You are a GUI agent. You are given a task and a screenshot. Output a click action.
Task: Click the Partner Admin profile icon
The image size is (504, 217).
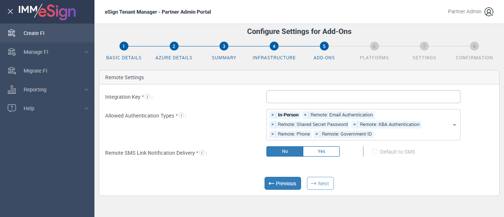point(489,12)
